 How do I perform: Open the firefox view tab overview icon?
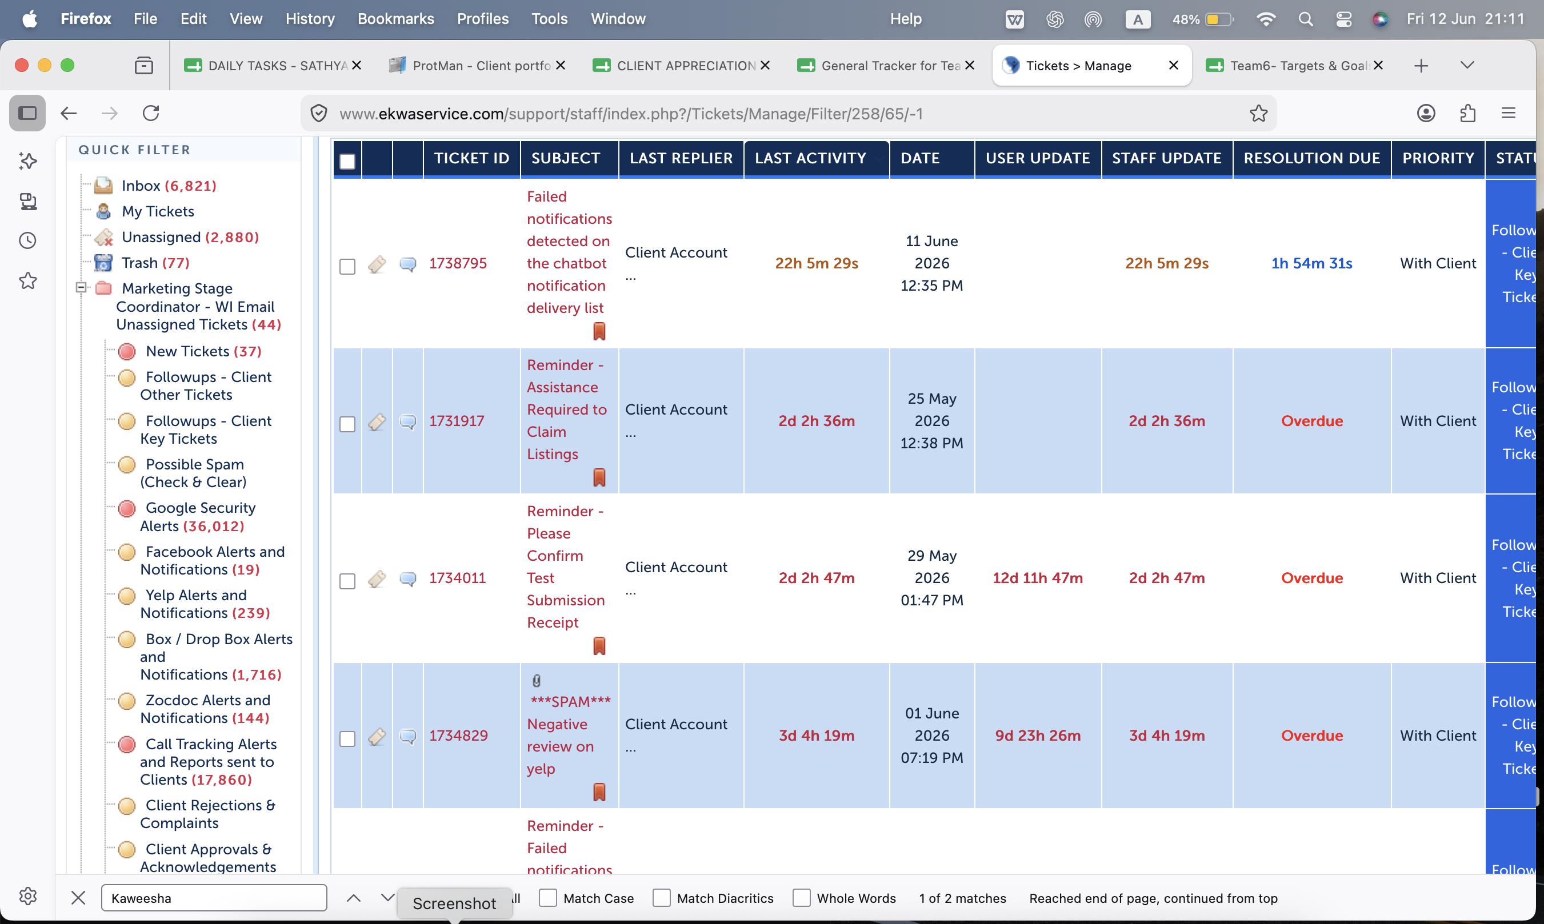tap(144, 65)
